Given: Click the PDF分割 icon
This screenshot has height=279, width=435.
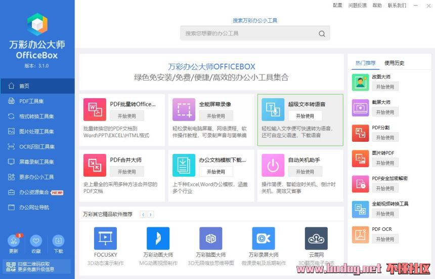Looking at the screenshot, I should (360, 133).
